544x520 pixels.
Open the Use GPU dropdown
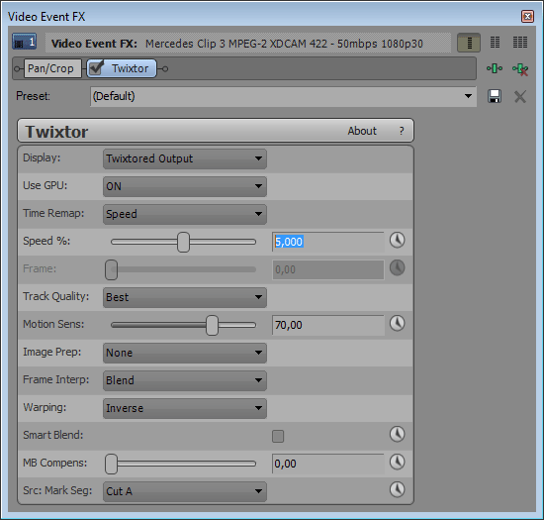pos(185,186)
